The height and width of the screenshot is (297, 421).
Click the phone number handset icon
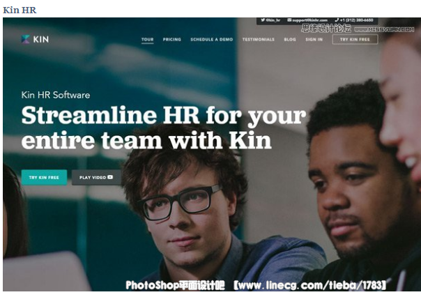[337, 20]
